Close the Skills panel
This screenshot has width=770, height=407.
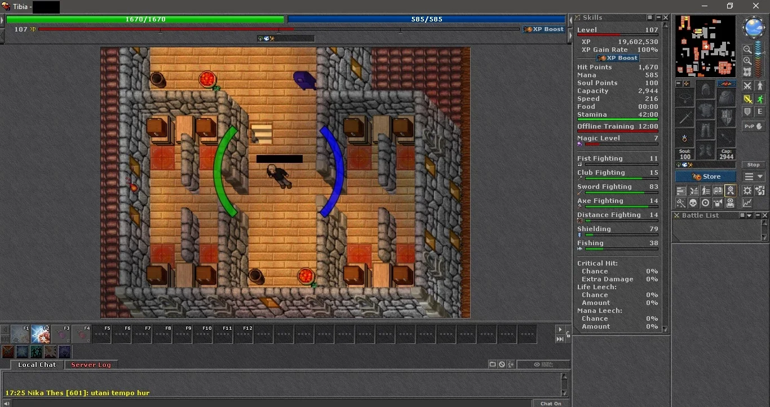point(666,17)
